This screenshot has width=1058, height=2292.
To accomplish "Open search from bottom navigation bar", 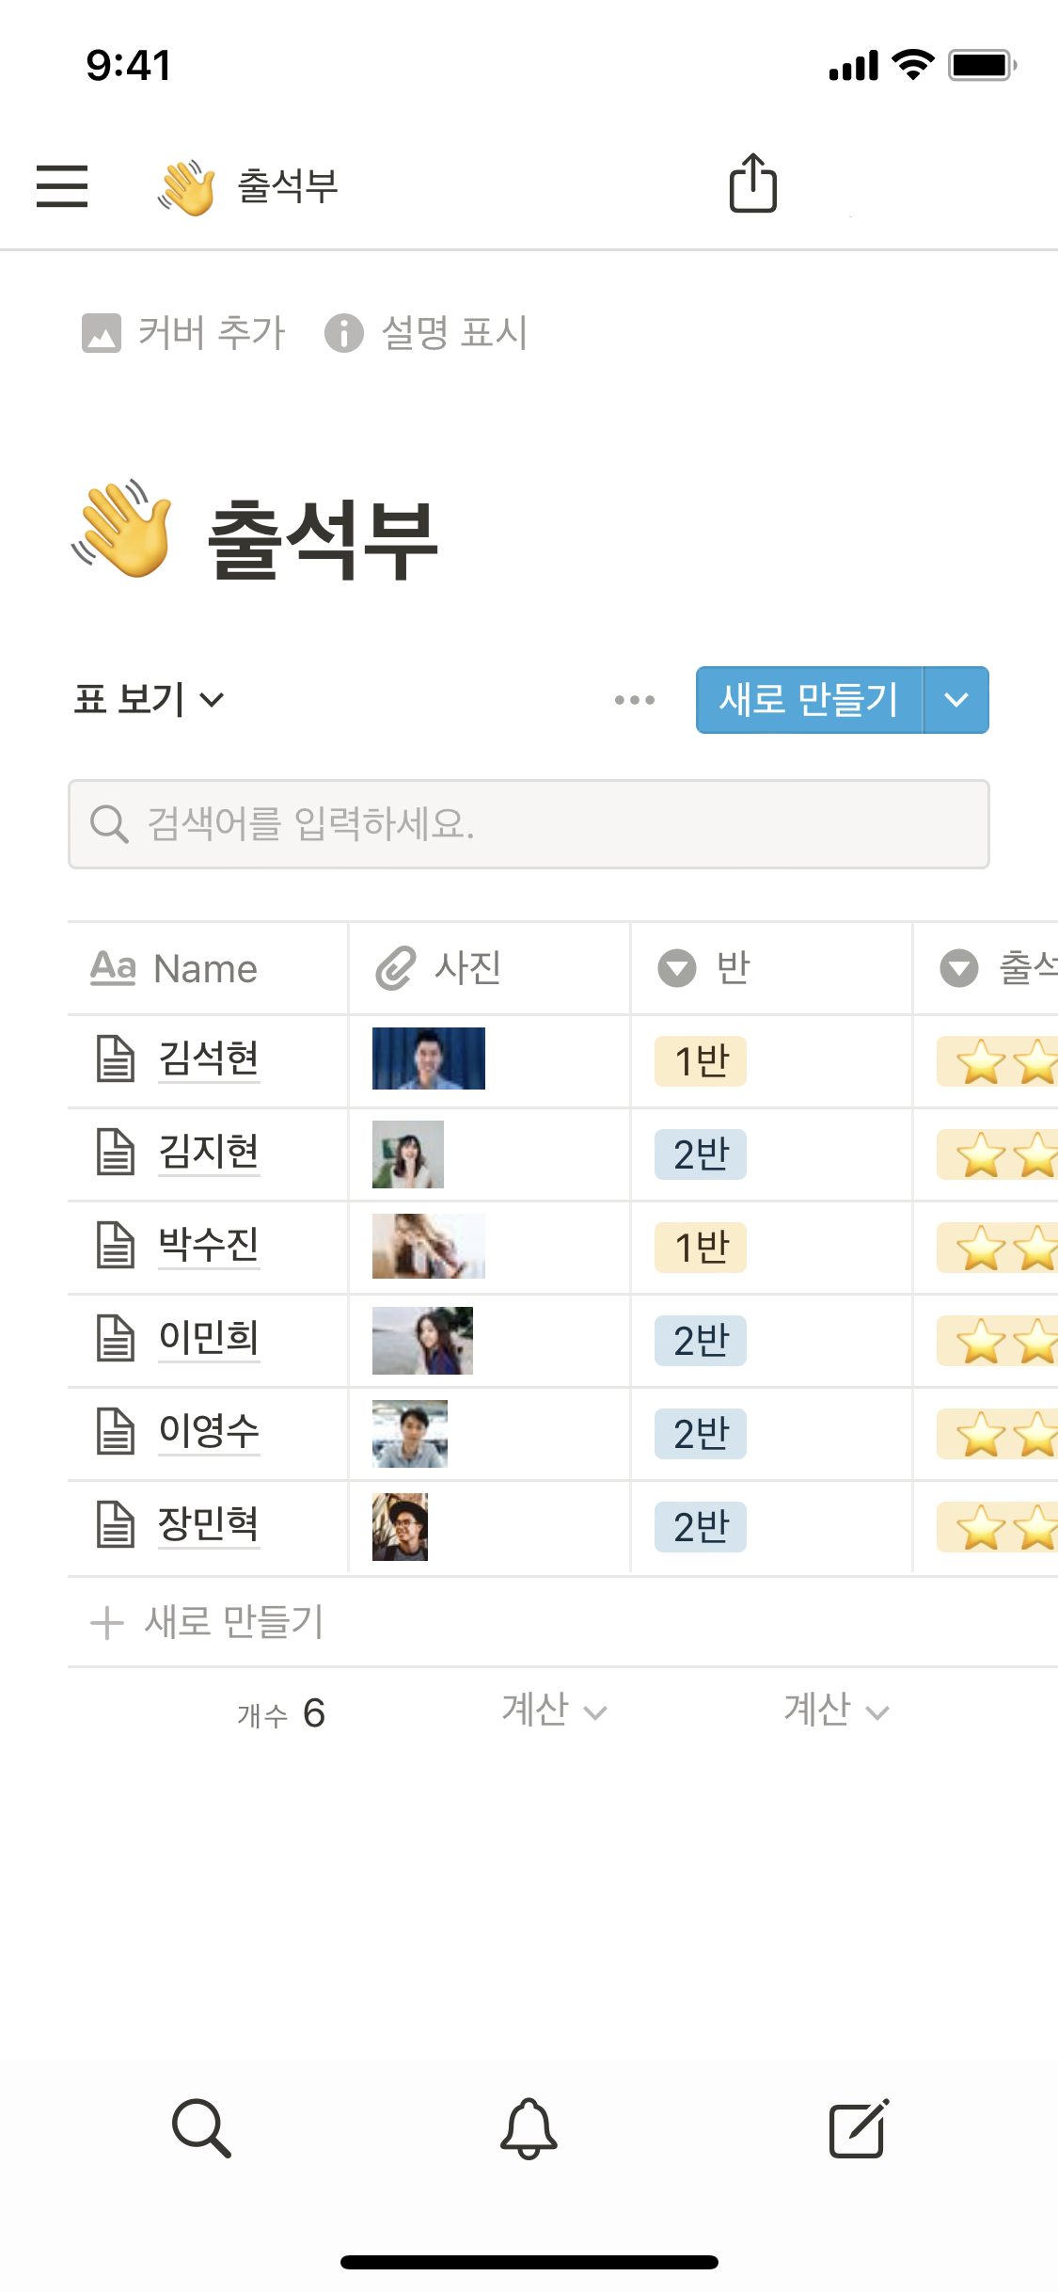I will [201, 2127].
